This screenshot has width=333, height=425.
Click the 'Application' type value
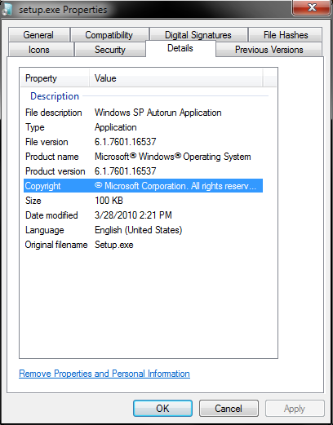116,127
